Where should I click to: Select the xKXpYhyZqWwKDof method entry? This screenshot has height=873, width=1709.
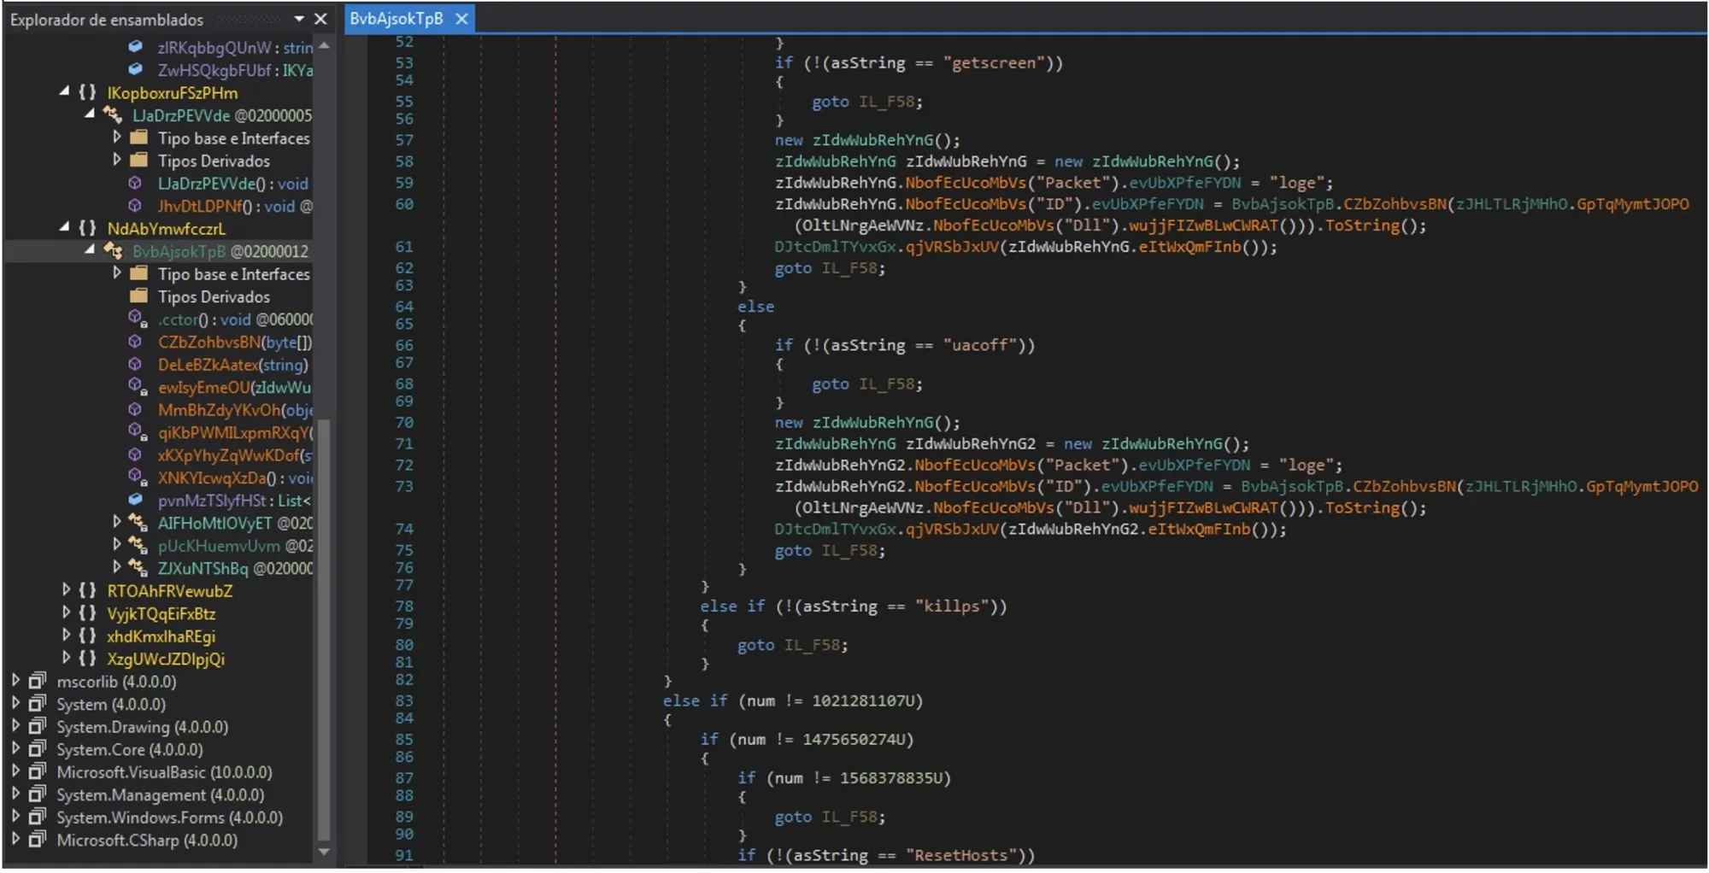(x=235, y=455)
